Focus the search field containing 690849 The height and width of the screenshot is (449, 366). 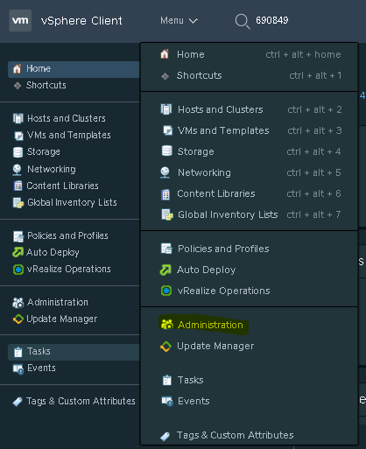272,20
